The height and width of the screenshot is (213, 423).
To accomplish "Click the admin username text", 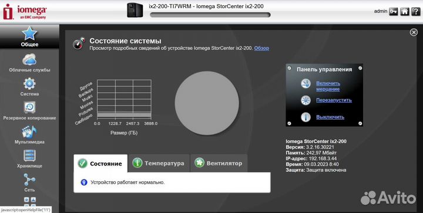I will (x=380, y=11).
